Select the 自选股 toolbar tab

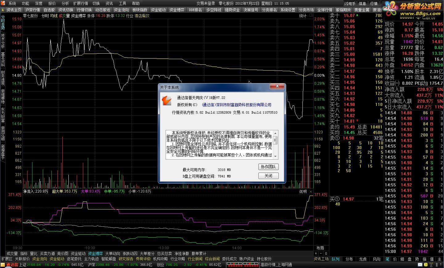pos(49,10)
